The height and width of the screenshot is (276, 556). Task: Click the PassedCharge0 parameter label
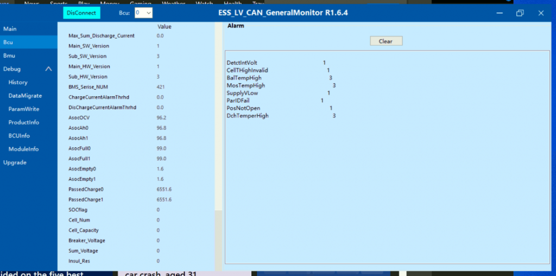coord(86,189)
